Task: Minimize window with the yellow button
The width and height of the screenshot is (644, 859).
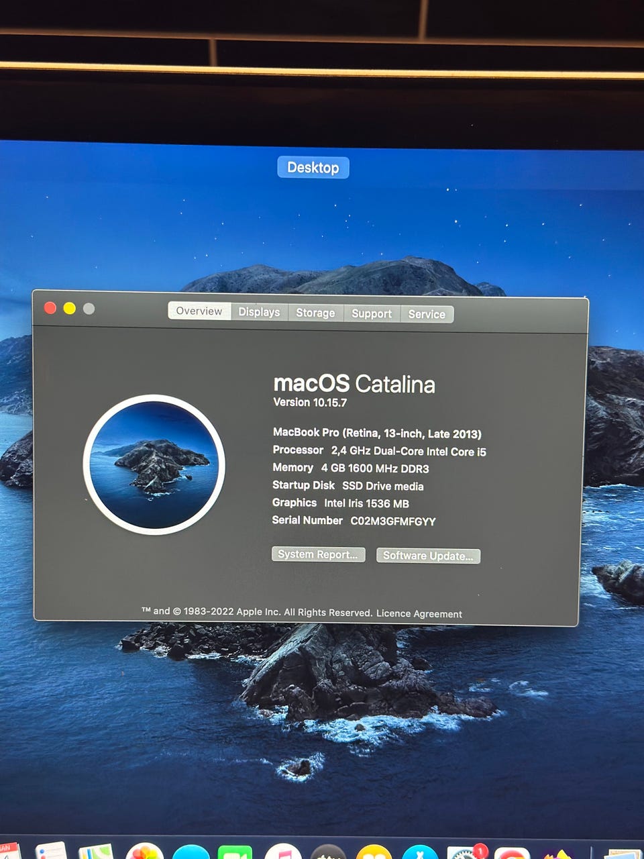Action: coord(70,308)
